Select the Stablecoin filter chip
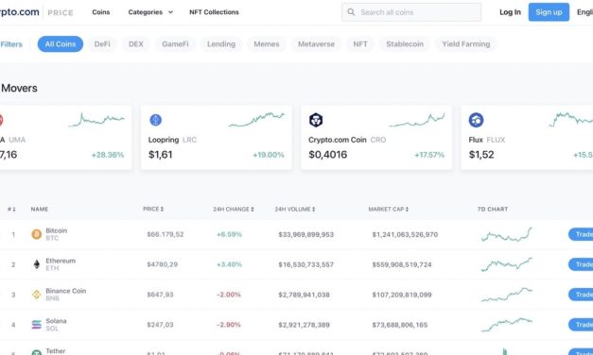This screenshot has height=355, width=593. (x=405, y=44)
